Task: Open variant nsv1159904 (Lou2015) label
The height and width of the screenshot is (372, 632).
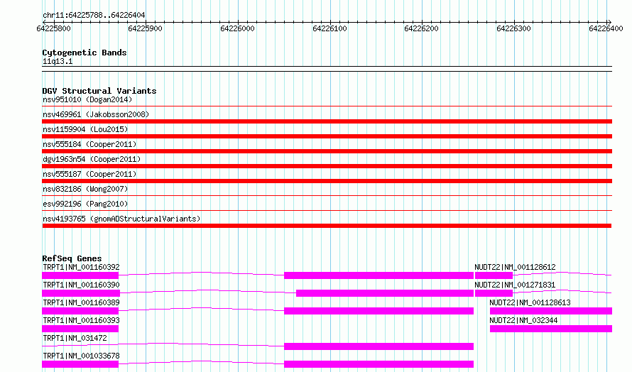Action: (85, 129)
